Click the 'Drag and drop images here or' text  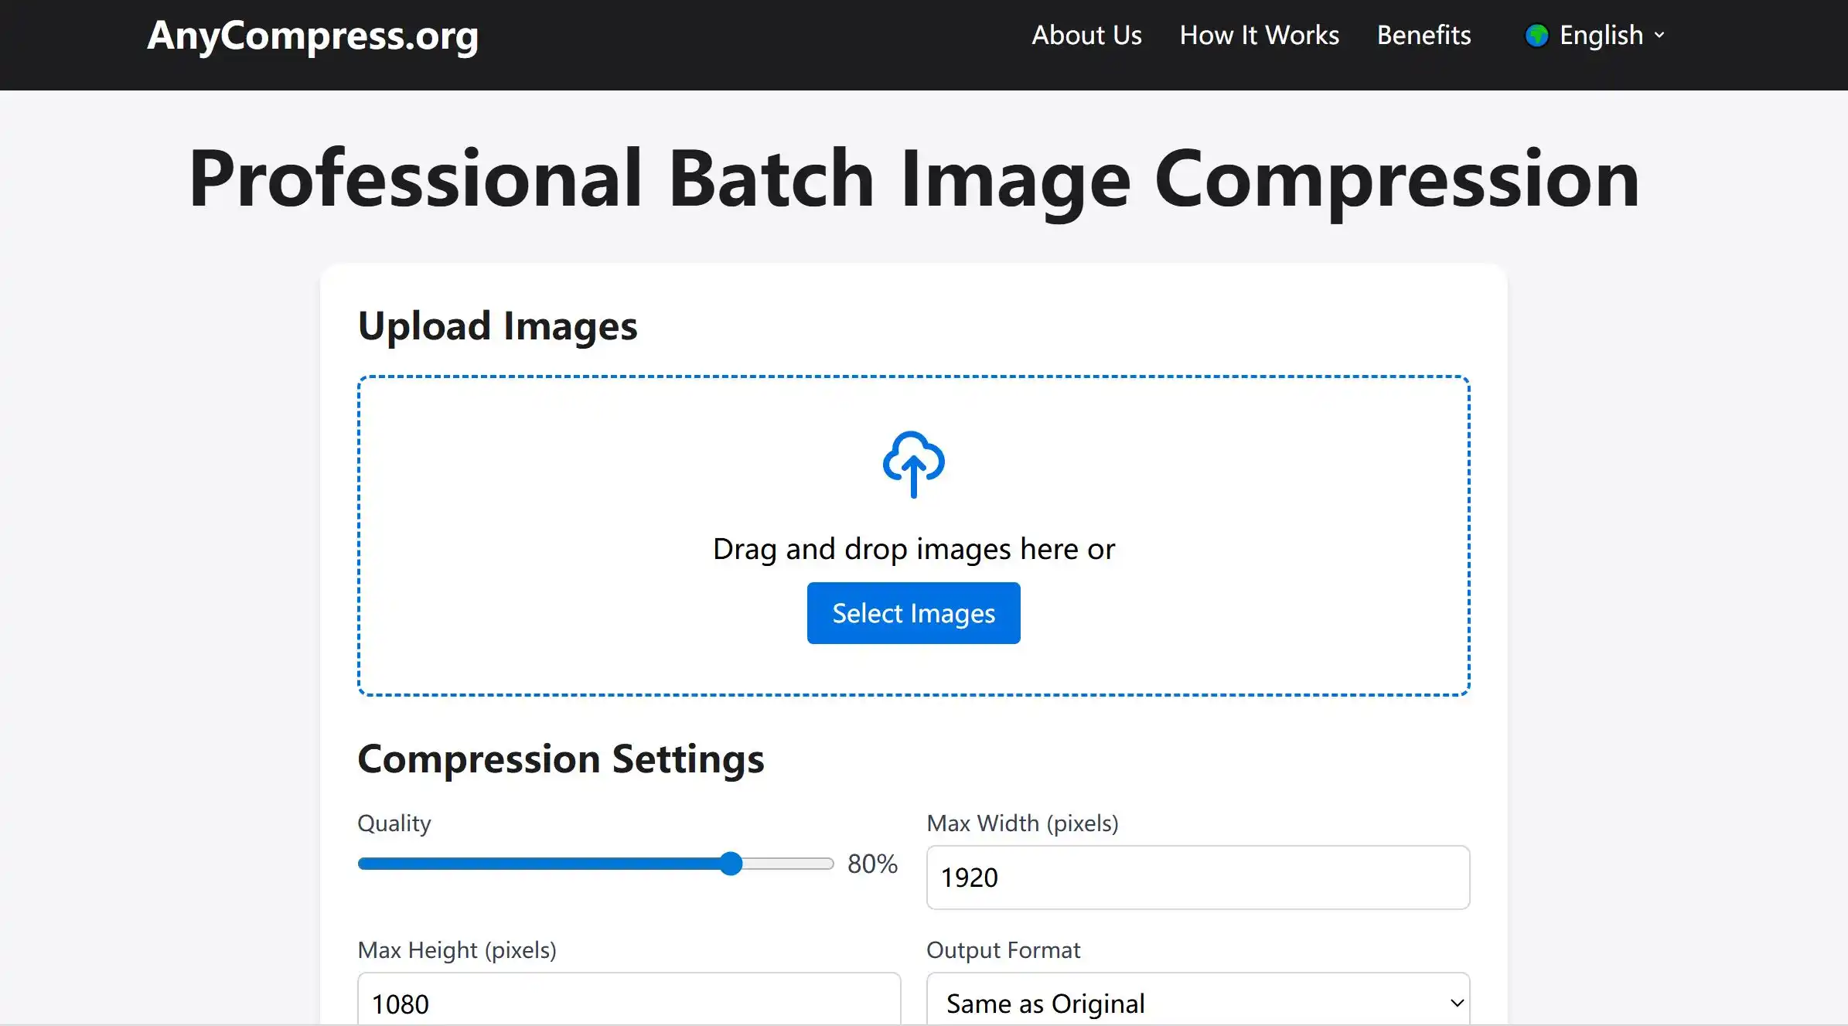pos(913,549)
